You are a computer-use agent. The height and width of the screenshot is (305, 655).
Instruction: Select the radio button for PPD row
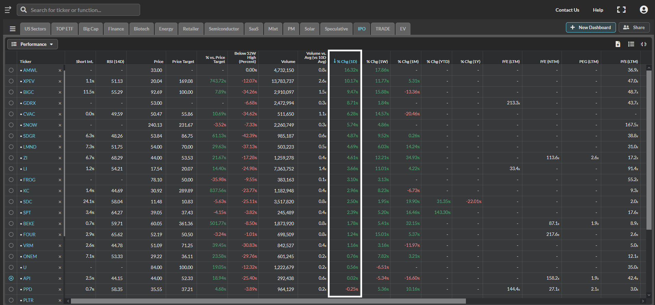point(11,289)
